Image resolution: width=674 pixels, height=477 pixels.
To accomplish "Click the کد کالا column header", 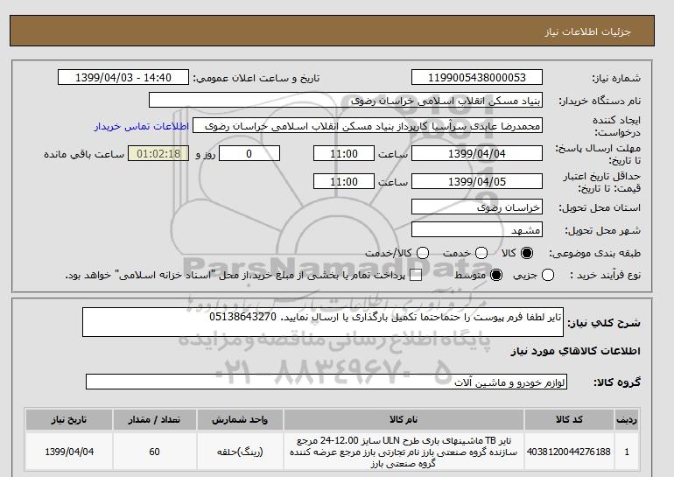I will click(x=569, y=420).
